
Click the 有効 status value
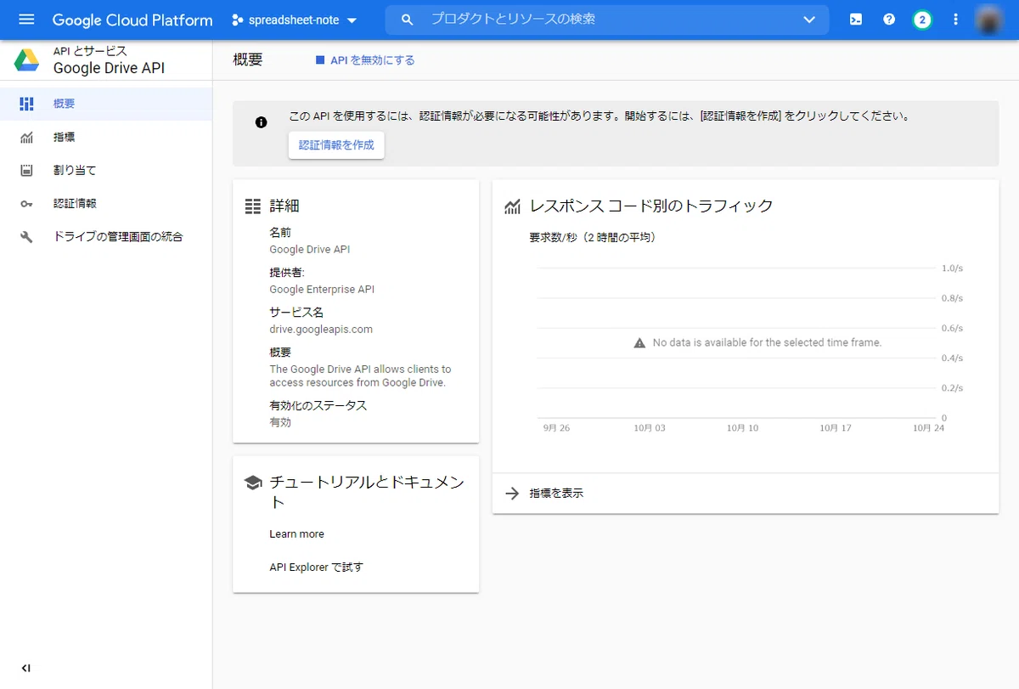[280, 422]
